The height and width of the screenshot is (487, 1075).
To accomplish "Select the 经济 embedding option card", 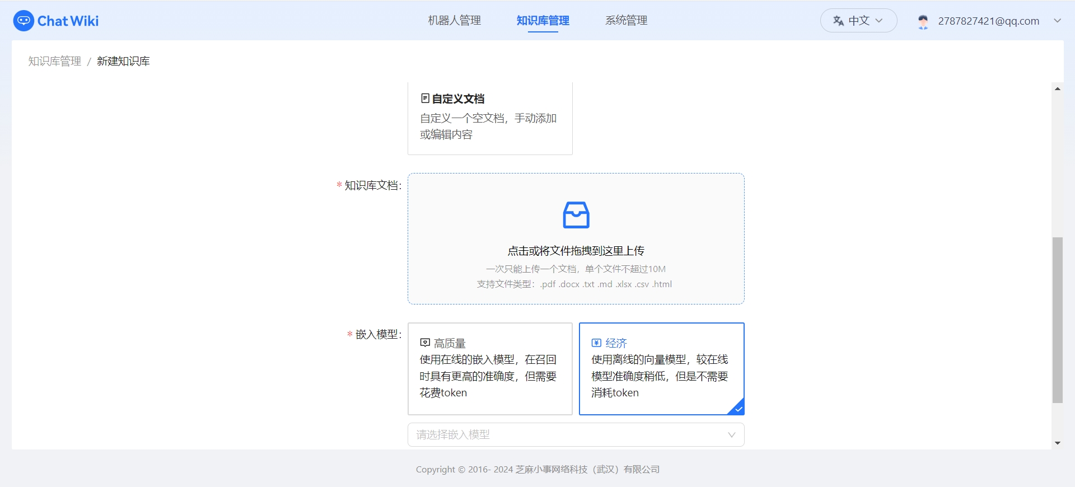I will coord(661,369).
